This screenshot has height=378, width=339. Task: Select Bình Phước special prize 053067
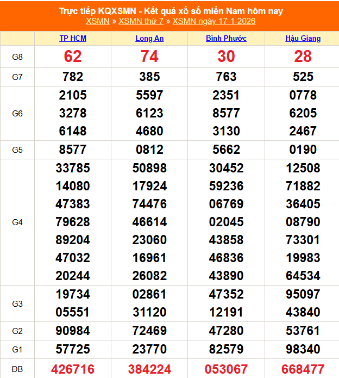coord(226,369)
